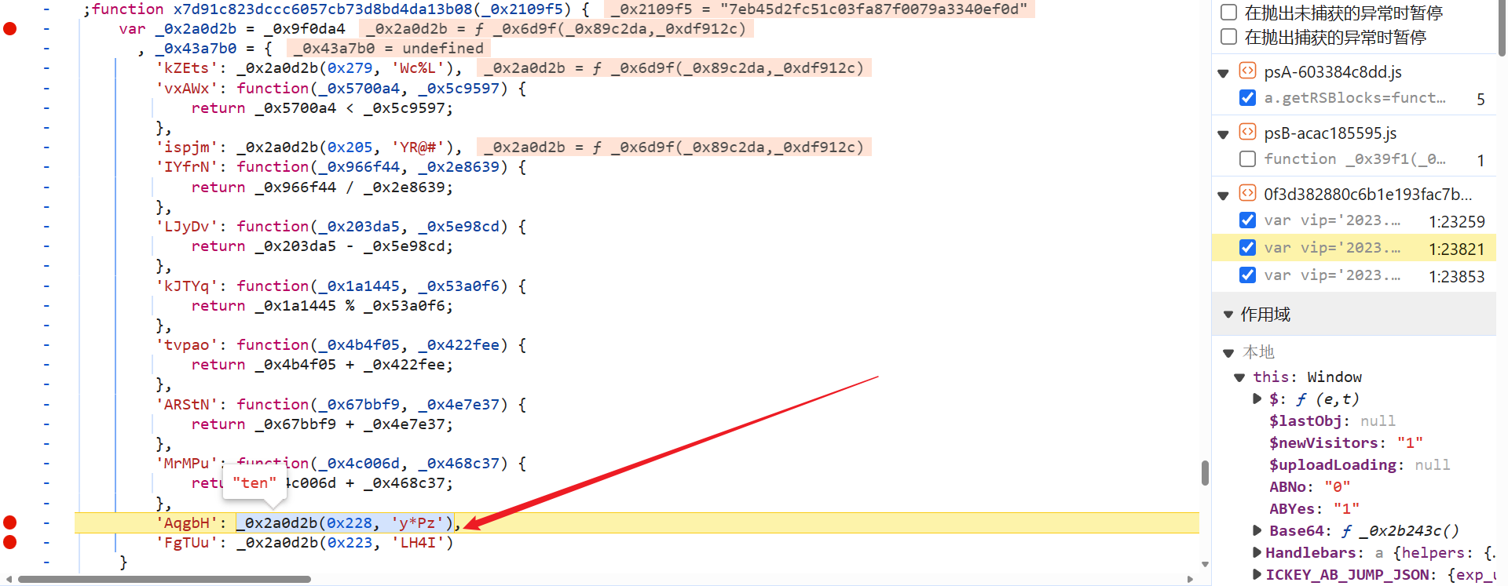Click the 'IYfrN' function key
This screenshot has height=586, width=1508.
click(187, 167)
